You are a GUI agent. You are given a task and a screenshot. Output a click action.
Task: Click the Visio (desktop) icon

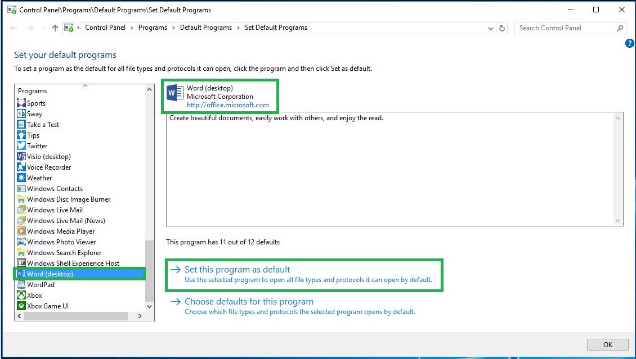[21, 157]
